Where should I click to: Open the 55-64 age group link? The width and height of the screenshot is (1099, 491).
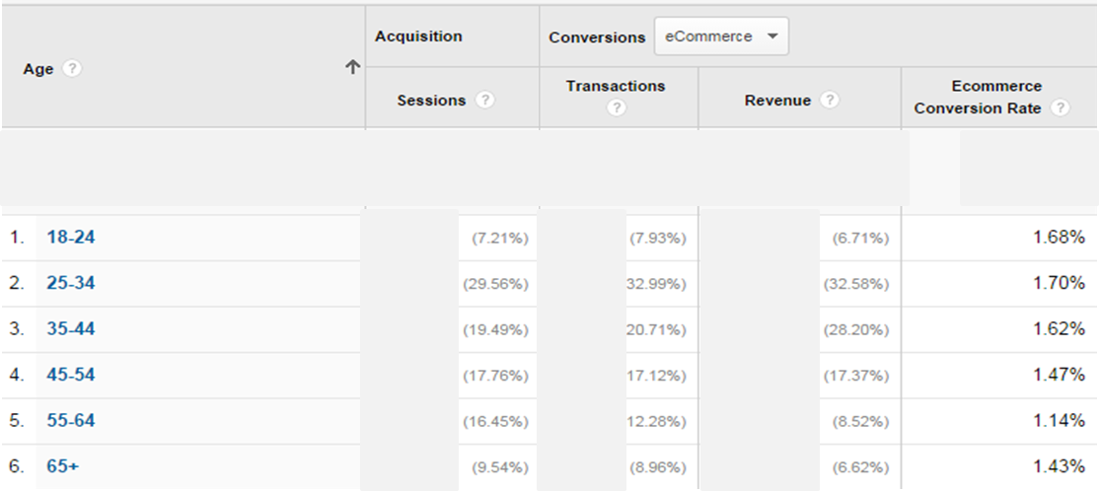click(x=70, y=420)
